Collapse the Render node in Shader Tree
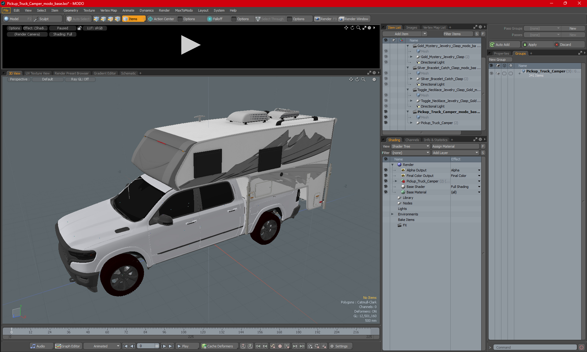 tap(393, 165)
